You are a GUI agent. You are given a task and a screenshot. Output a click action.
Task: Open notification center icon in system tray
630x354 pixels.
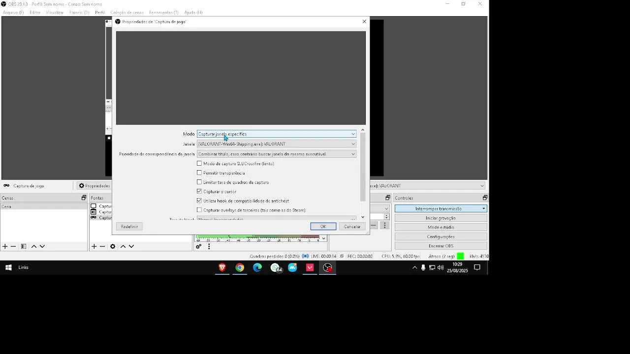click(x=477, y=267)
